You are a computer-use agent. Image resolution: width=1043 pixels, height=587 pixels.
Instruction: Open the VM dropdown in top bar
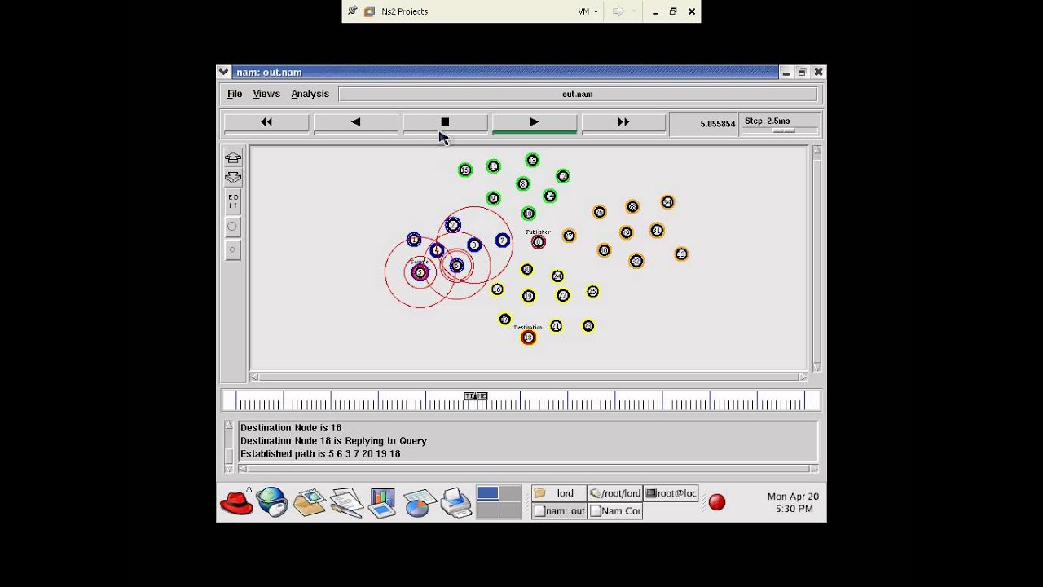[x=588, y=11]
